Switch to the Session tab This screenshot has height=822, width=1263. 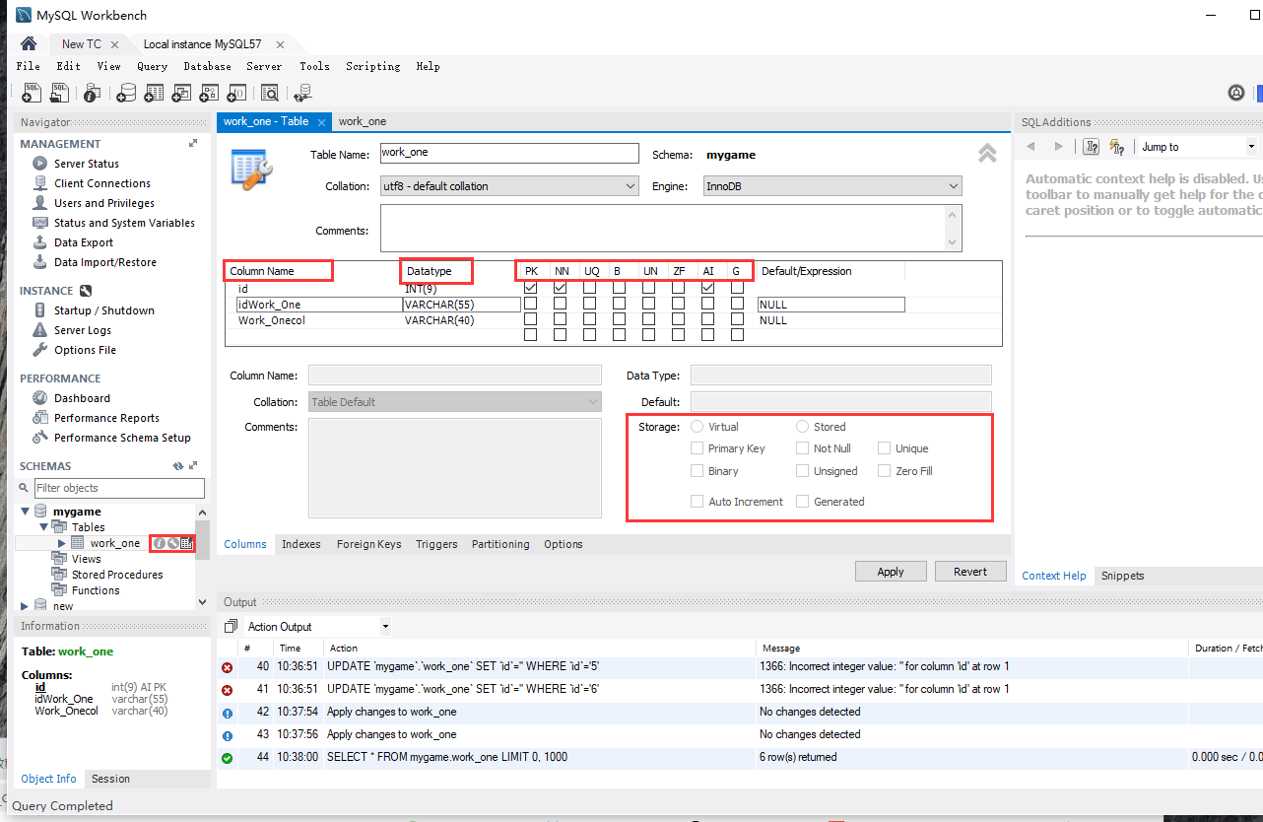[110, 779]
